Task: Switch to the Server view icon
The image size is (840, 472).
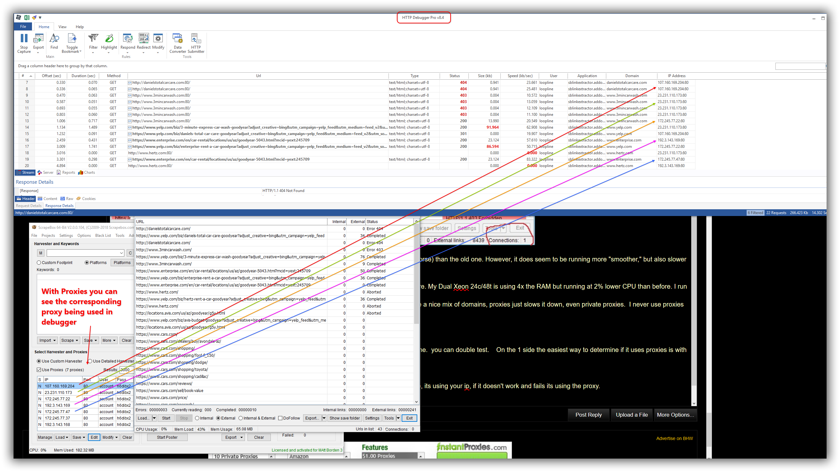Action: point(39,173)
